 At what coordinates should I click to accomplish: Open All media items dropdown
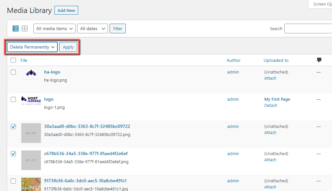(x=54, y=28)
